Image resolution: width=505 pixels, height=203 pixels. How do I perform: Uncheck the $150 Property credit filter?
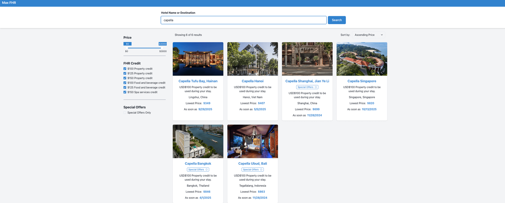point(125,78)
